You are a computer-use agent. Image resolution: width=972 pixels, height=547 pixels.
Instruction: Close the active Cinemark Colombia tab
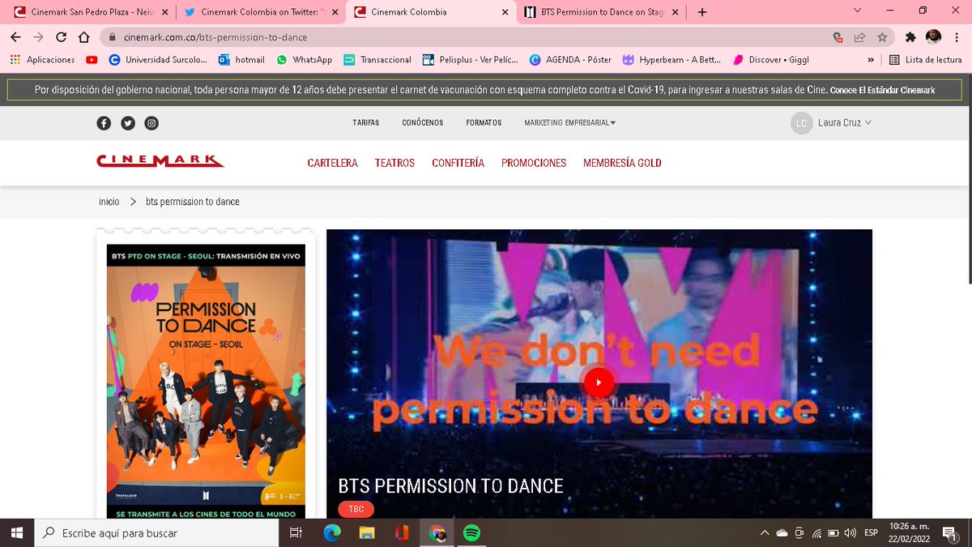point(505,12)
